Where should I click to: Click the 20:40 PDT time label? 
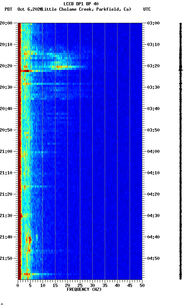click(x=6, y=109)
